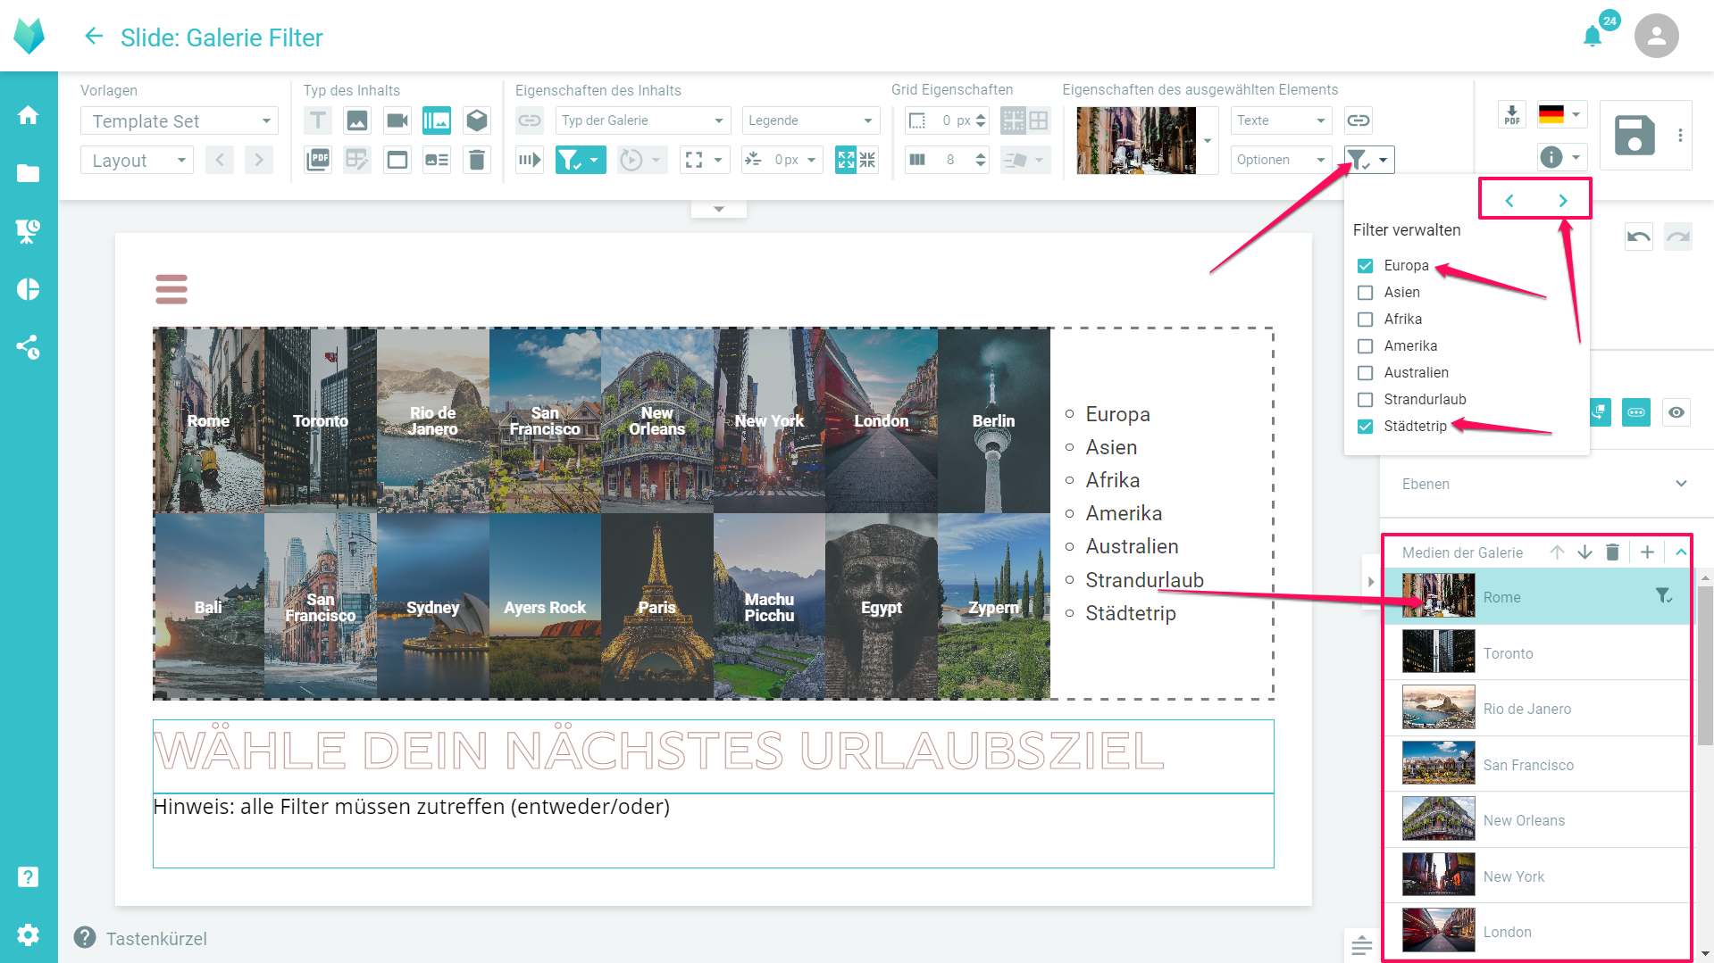1714x963 pixels.
Task: Save the slide with the floppy disk icon
Action: (x=1635, y=136)
